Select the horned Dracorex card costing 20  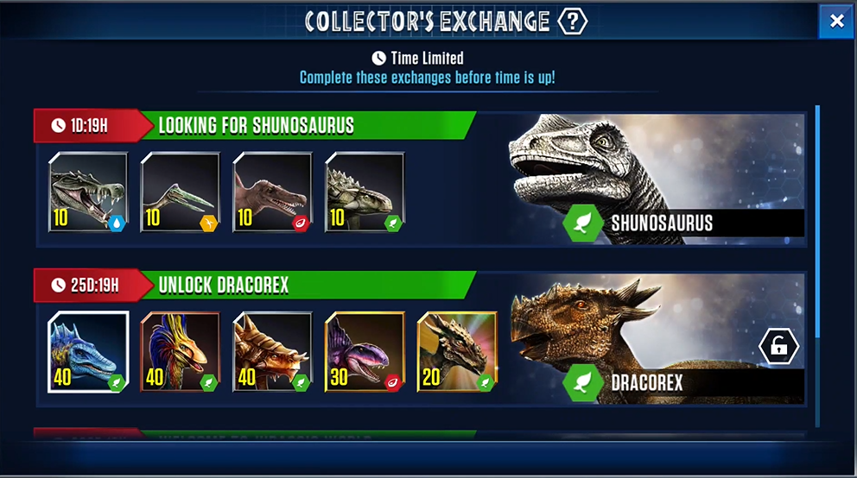click(x=458, y=352)
